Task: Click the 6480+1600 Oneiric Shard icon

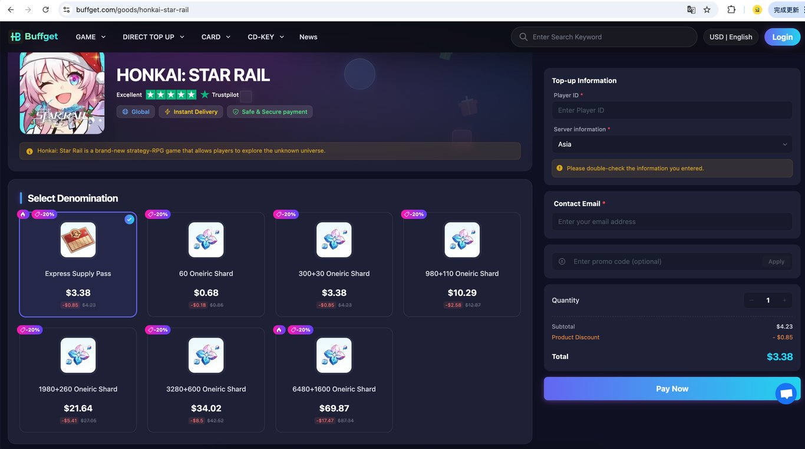Action: click(x=334, y=355)
